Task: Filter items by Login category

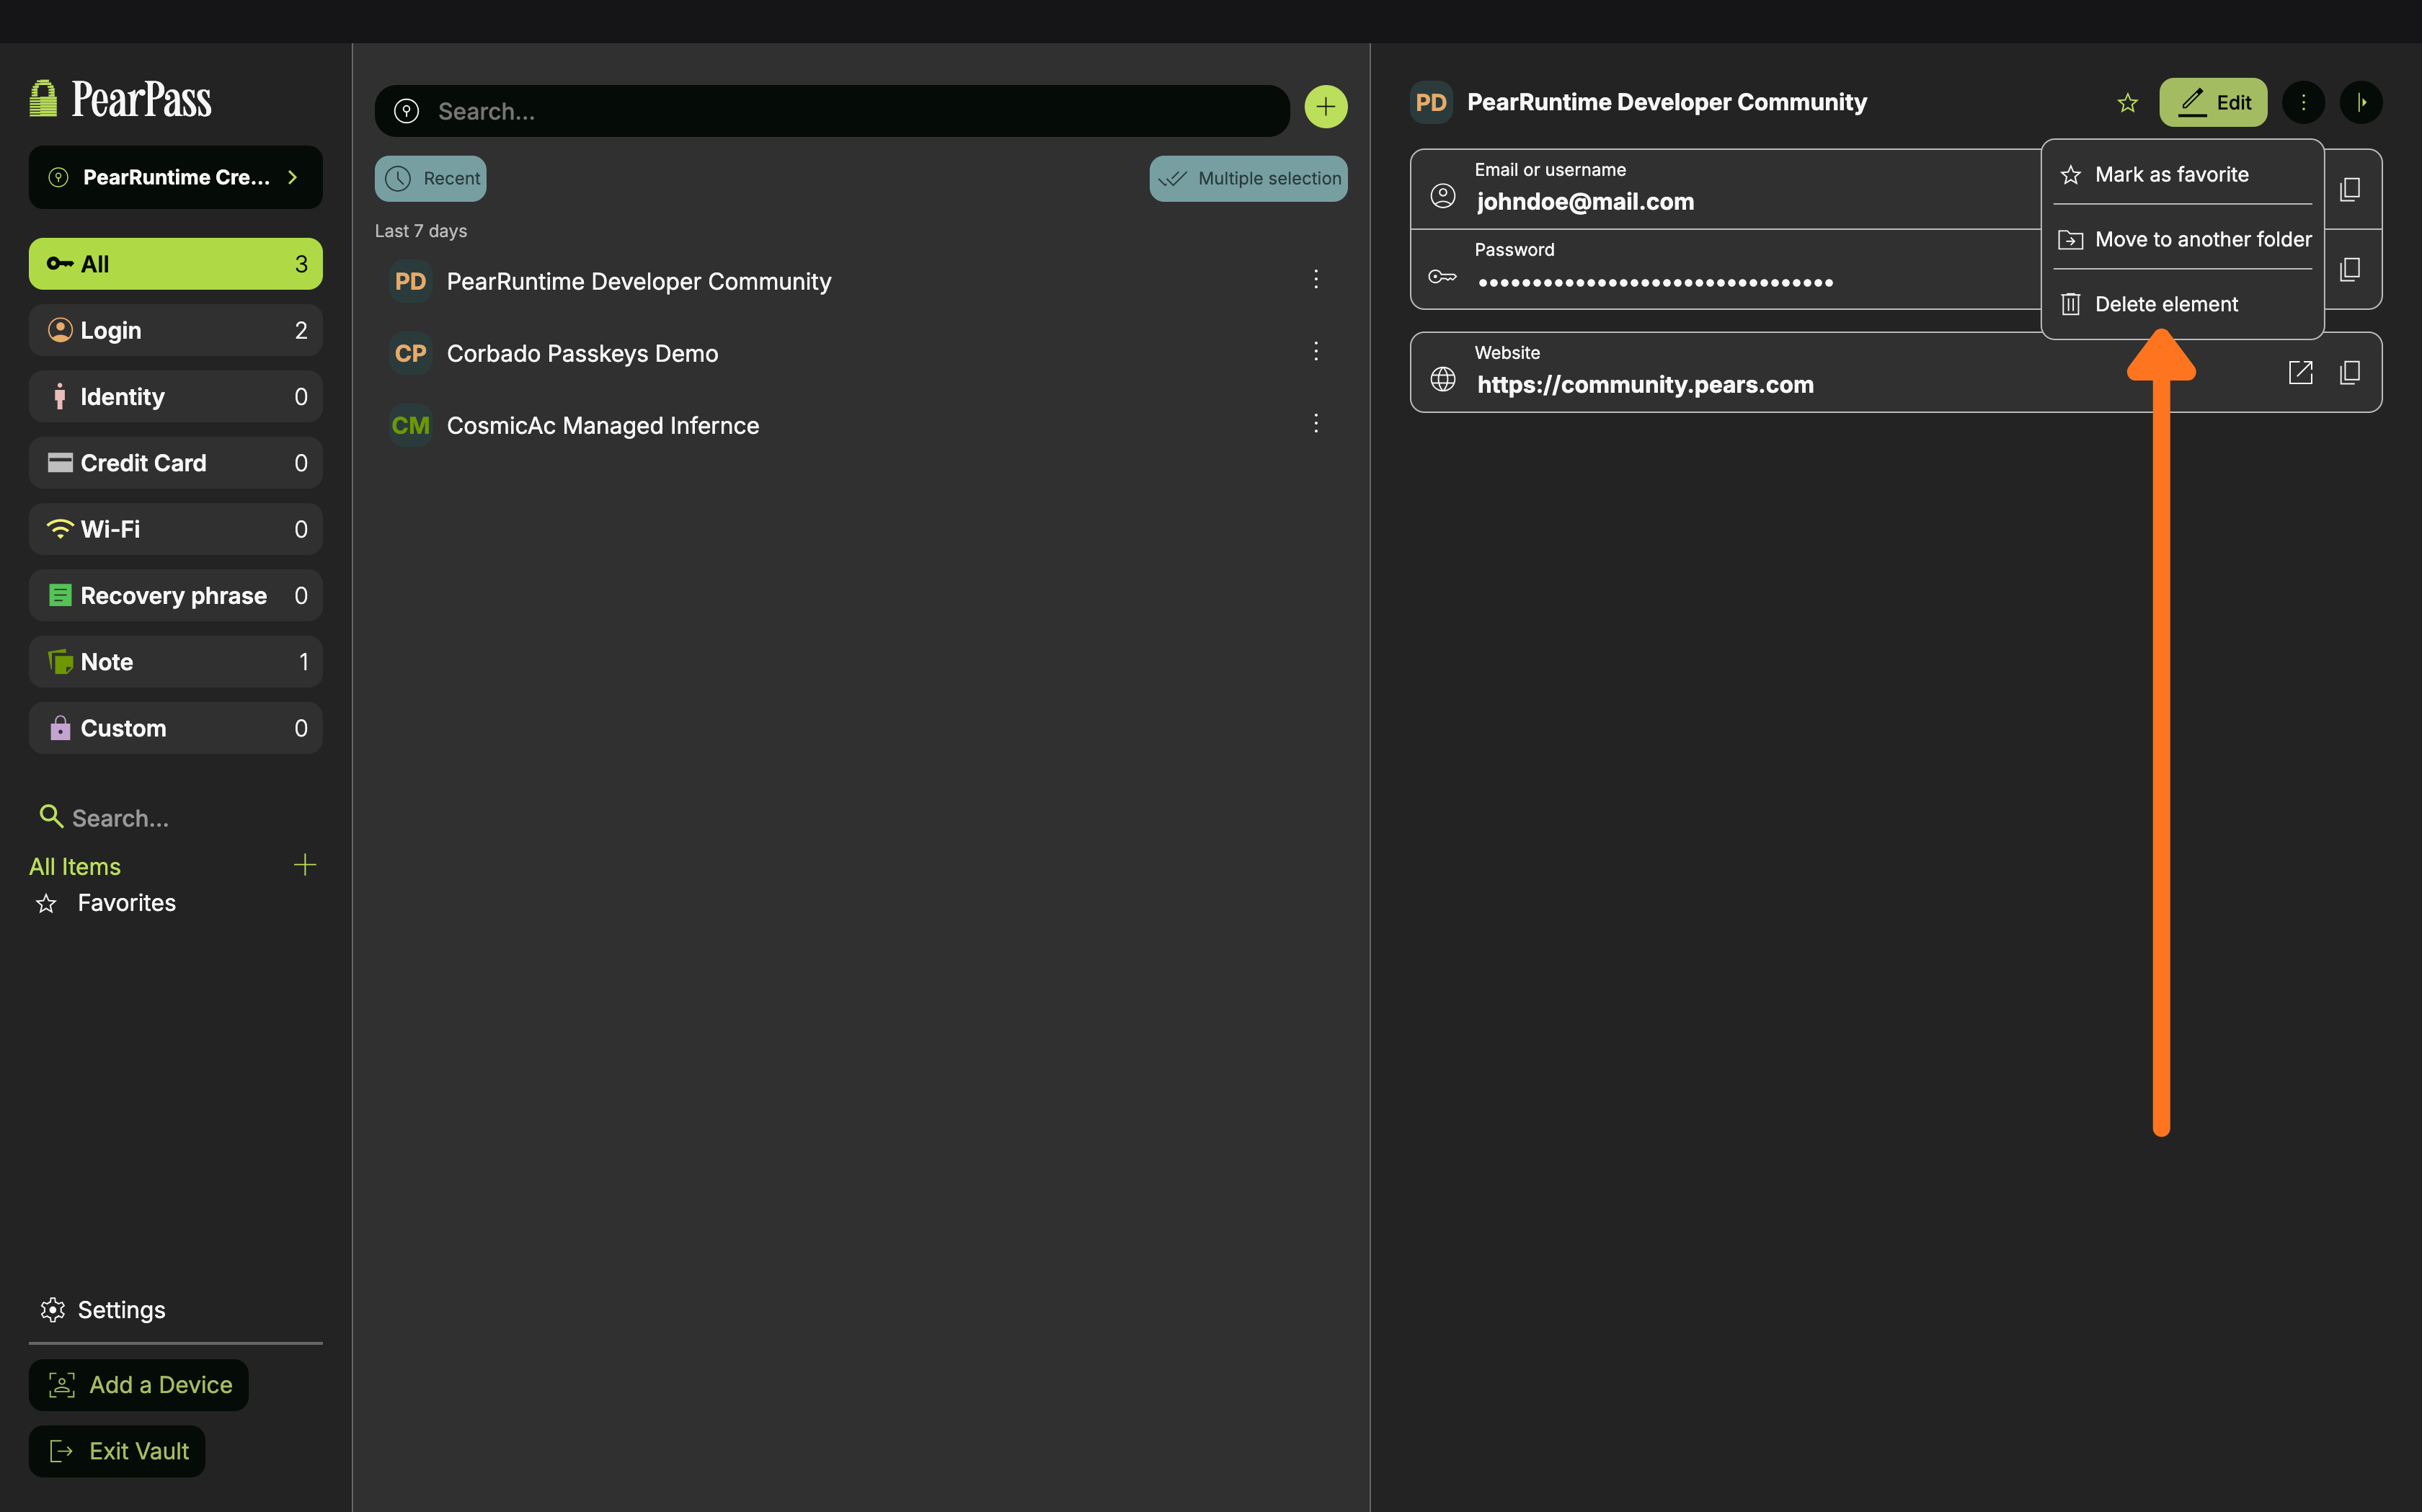Action: pos(176,330)
